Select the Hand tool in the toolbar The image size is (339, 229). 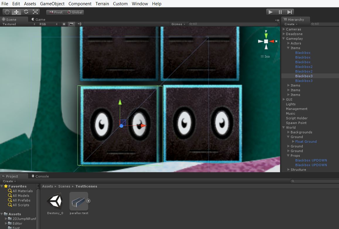[7, 12]
